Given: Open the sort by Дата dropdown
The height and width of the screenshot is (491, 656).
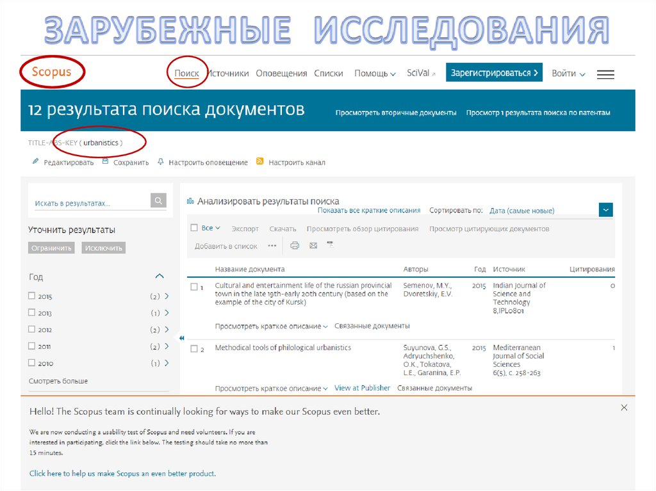Looking at the screenshot, I should click(x=605, y=210).
